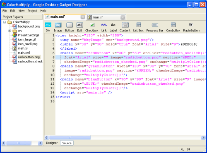This screenshot has height=153, width=207.
Task: Click the Project Explorer panel header
Action: pyautogui.click(x=22, y=17)
